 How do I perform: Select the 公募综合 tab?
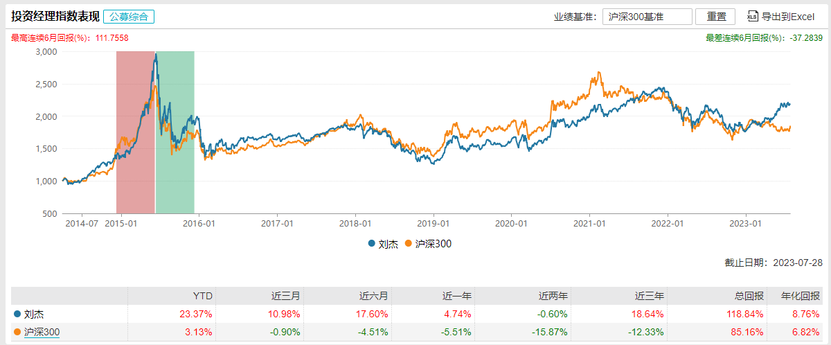point(129,17)
